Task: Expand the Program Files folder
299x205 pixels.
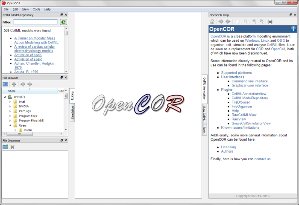Action: tap(10, 116)
